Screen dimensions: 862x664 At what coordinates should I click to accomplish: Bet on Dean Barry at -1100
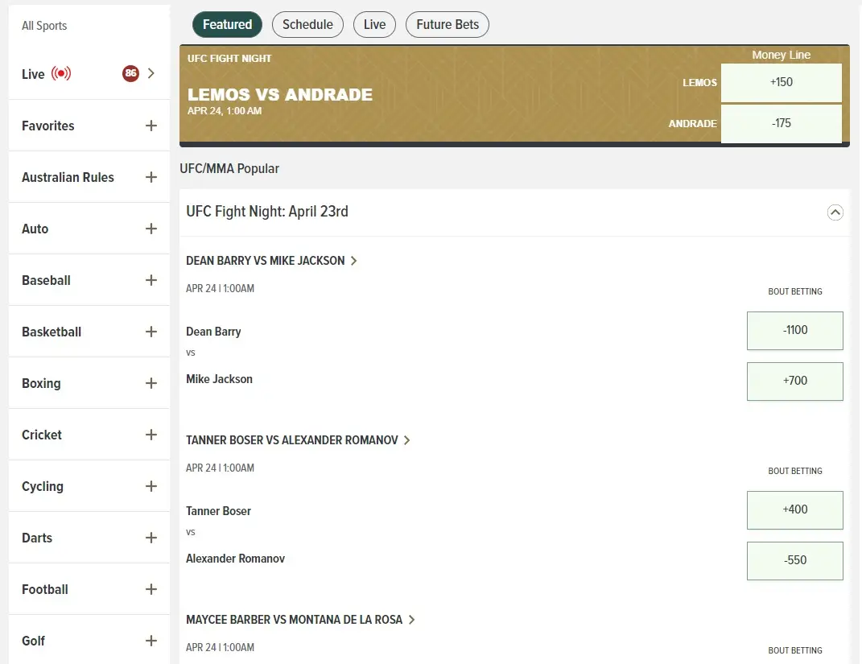(x=795, y=331)
